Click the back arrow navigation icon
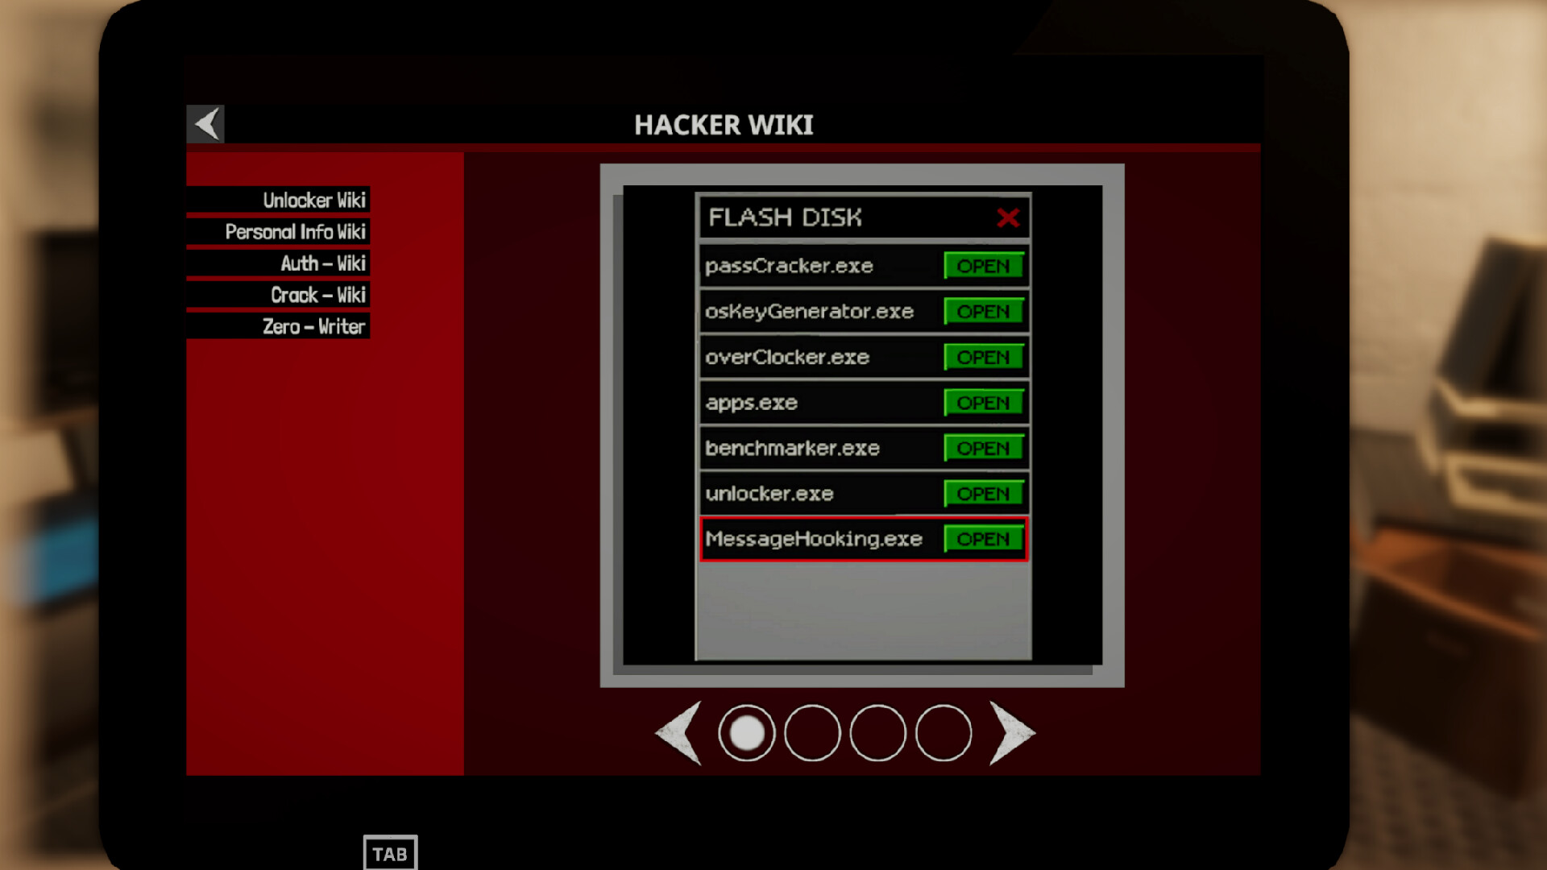 pos(207,123)
